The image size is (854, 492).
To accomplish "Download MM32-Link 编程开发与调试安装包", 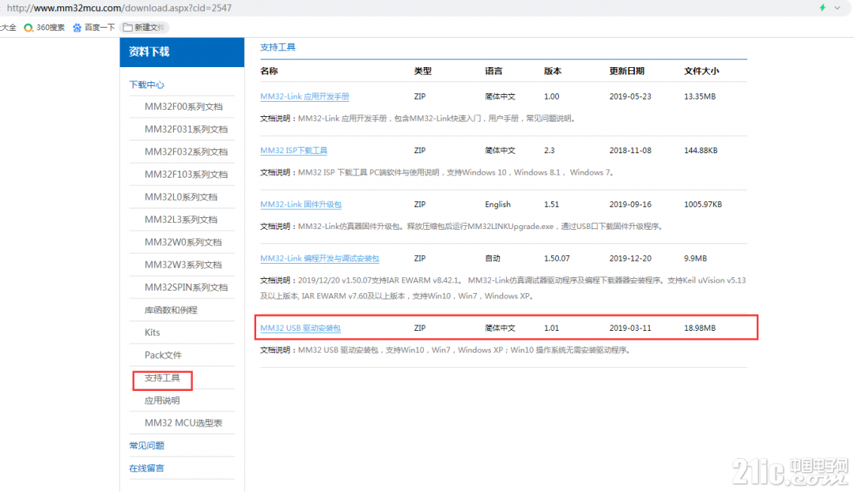I will [x=319, y=258].
